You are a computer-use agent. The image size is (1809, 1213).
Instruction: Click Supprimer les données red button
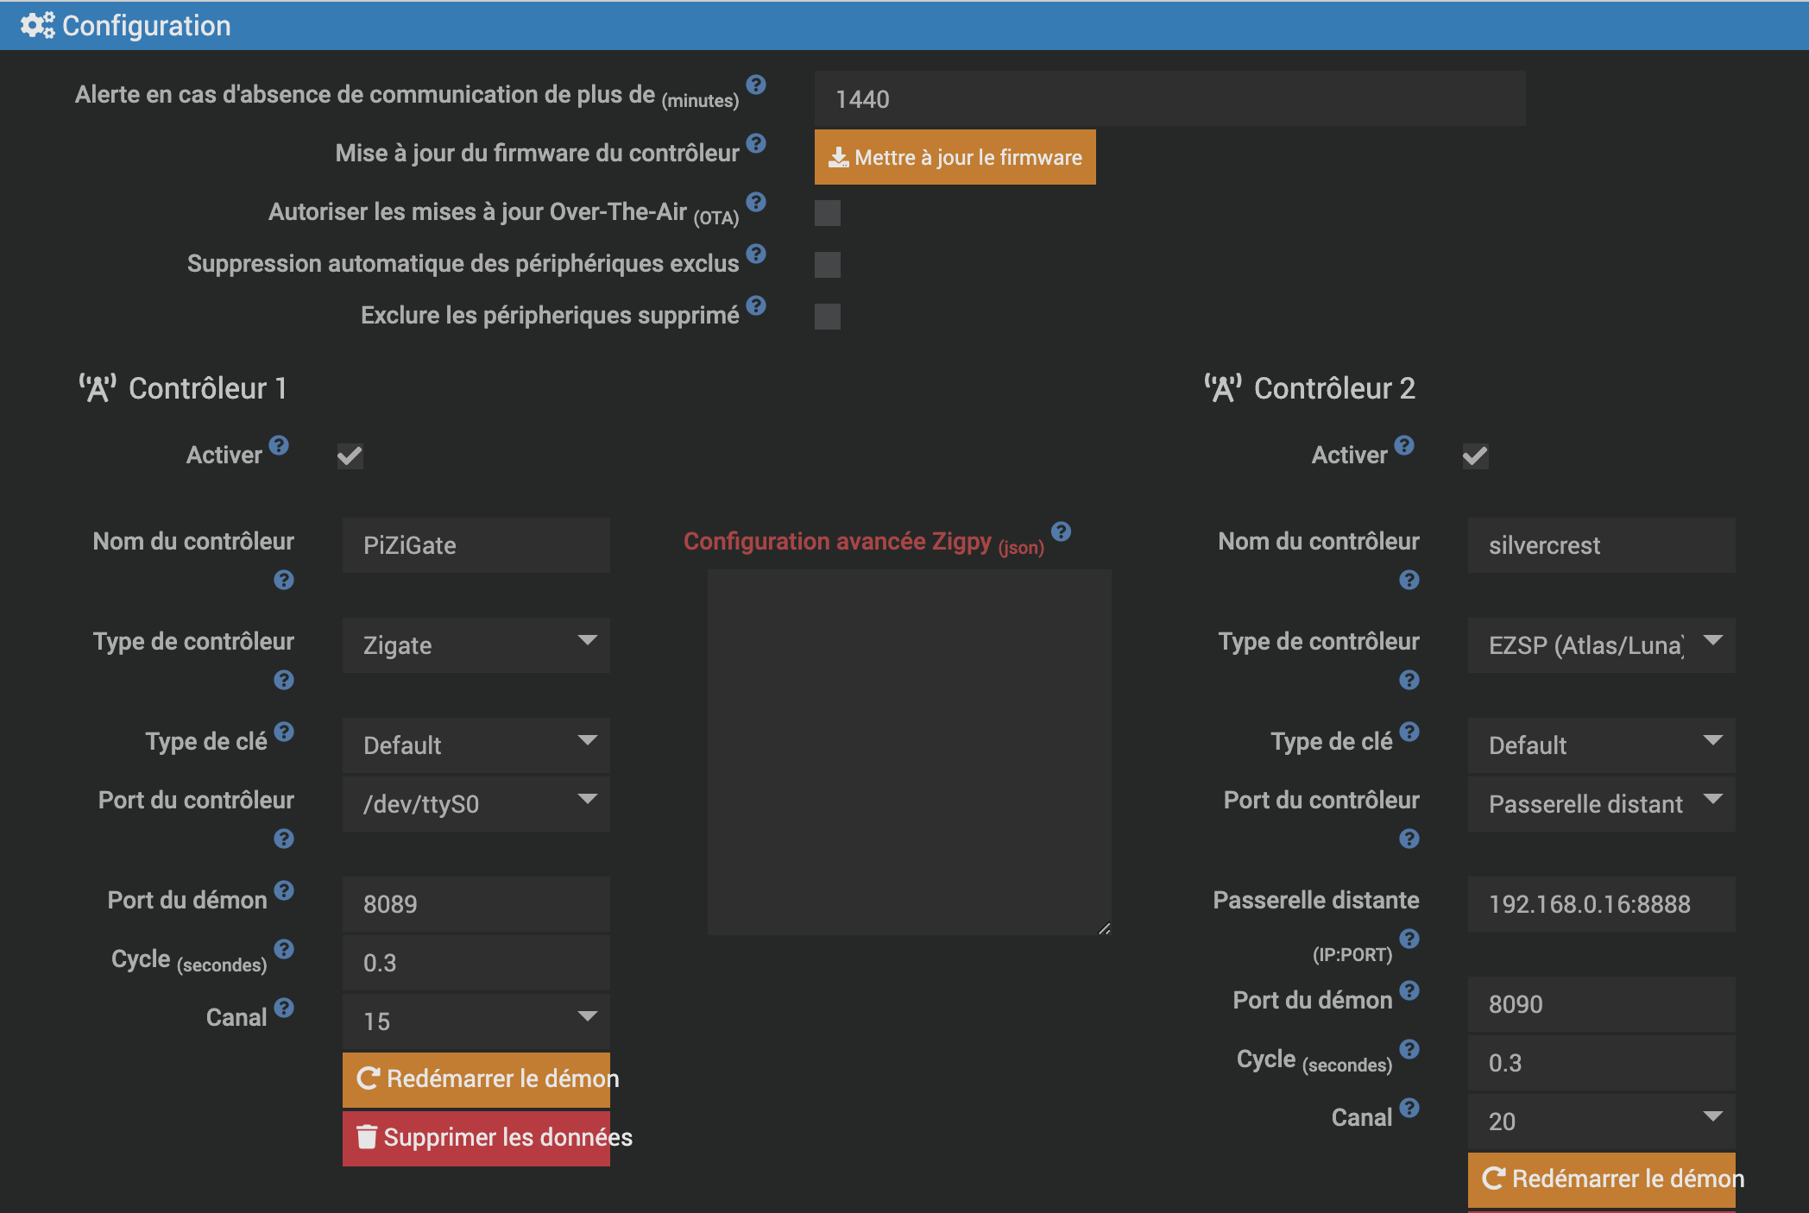pyautogui.click(x=476, y=1137)
